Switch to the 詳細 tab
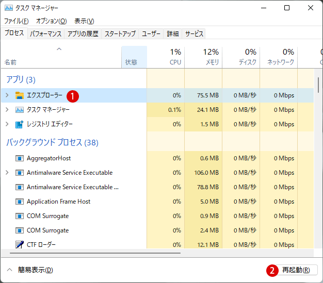The width and height of the screenshot is (323, 283). 173,34
